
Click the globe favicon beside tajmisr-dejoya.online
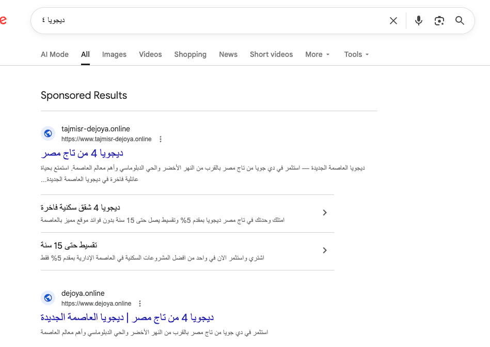48,133
